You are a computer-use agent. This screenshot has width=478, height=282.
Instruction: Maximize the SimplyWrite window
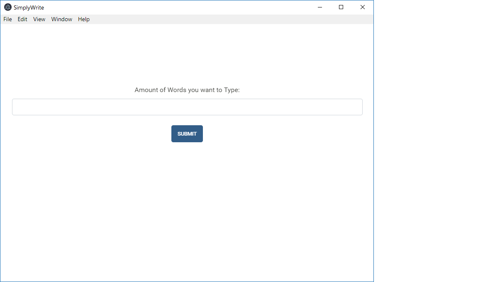(341, 7)
